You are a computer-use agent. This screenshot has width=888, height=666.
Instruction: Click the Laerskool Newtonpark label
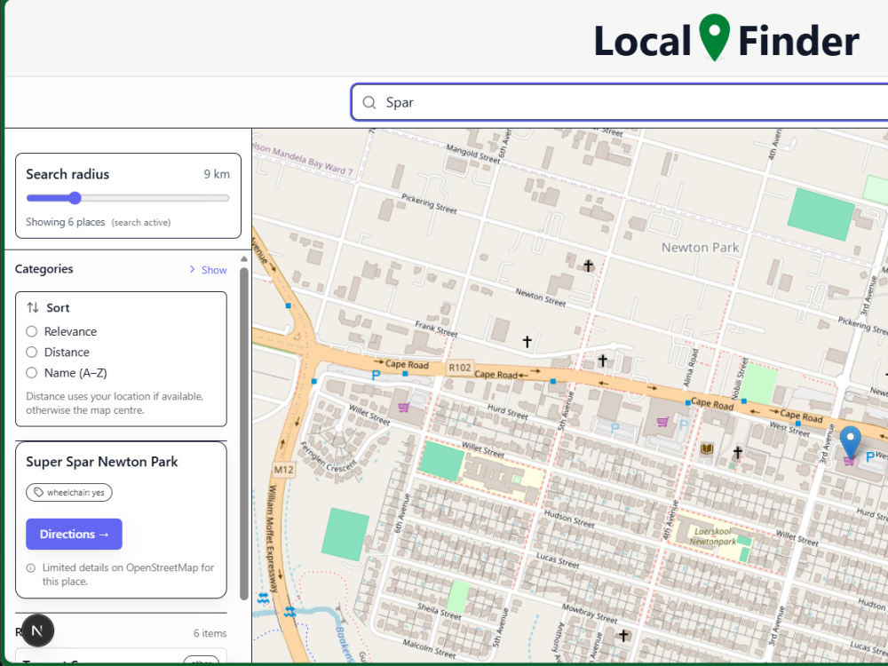click(x=712, y=536)
